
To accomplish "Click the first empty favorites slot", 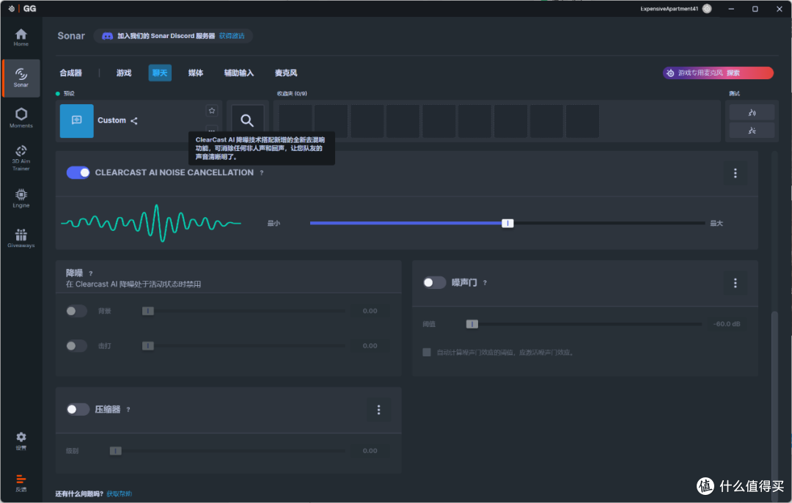I will 295,121.
